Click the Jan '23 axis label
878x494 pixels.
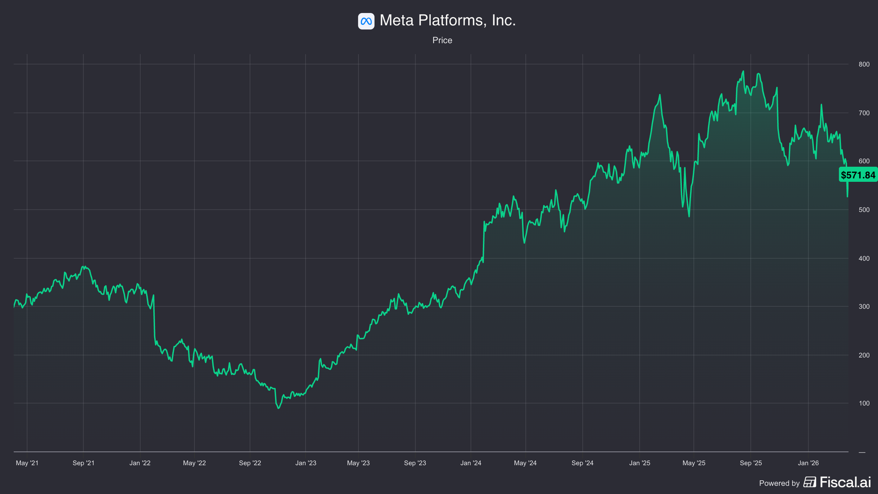tap(306, 463)
